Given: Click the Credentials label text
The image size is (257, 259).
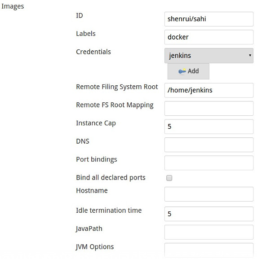Looking at the screenshot, I should click(93, 52).
